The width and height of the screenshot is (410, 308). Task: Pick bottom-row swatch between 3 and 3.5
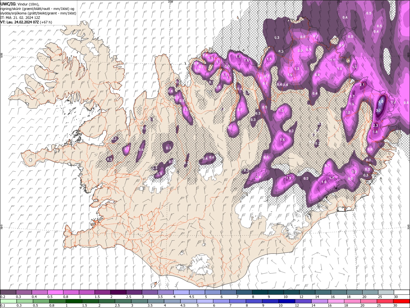click(139, 301)
